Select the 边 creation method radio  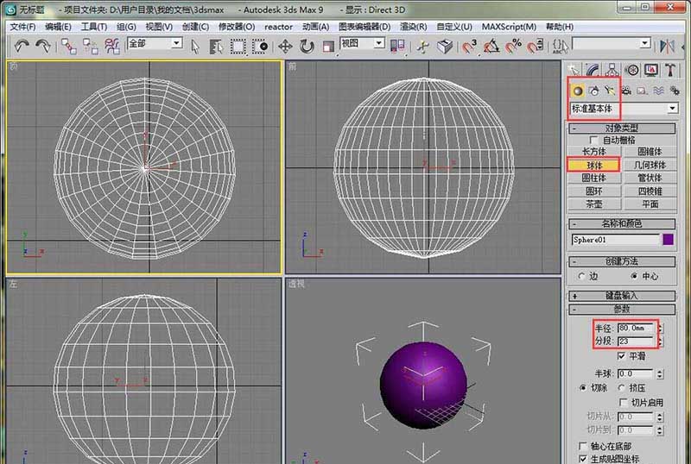[582, 276]
